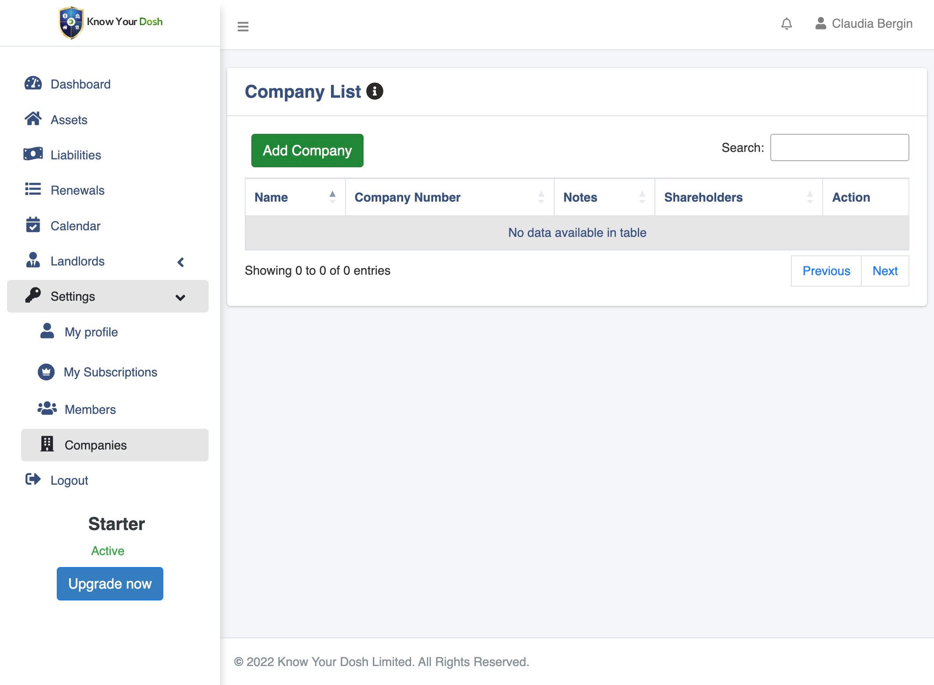The width and height of the screenshot is (934, 685).
Task: Toggle the hamburger sidebar menu icon
Action: click(x=243, y=26)
